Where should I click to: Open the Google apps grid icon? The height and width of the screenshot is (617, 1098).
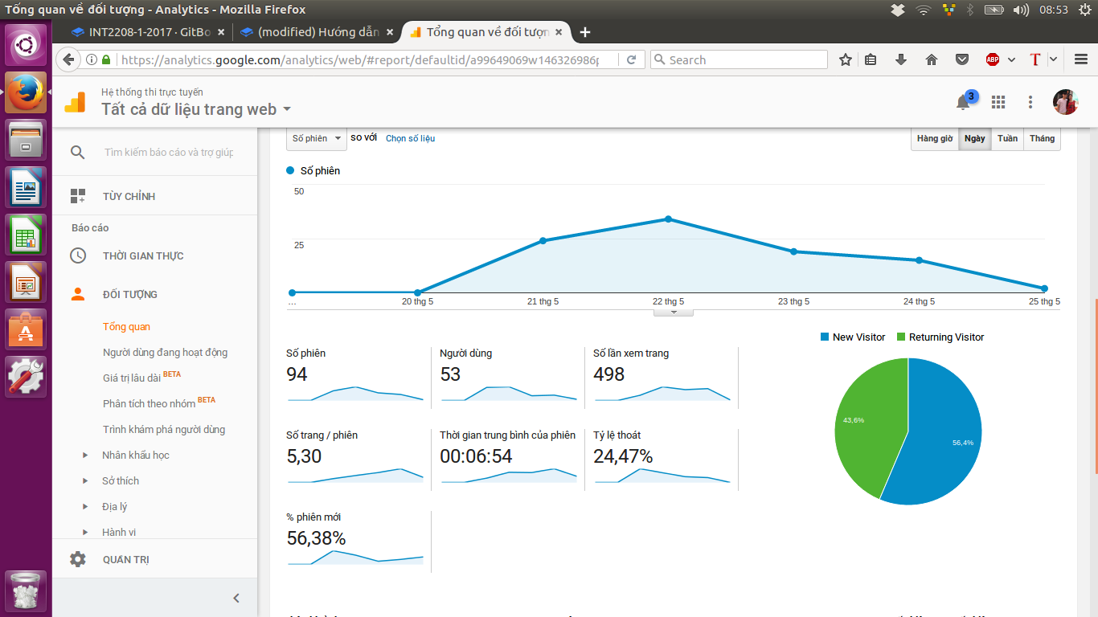(x=998, y=102)
